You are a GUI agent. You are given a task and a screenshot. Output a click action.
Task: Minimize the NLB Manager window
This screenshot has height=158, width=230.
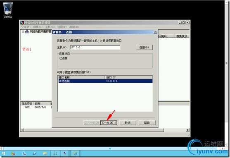180,23
